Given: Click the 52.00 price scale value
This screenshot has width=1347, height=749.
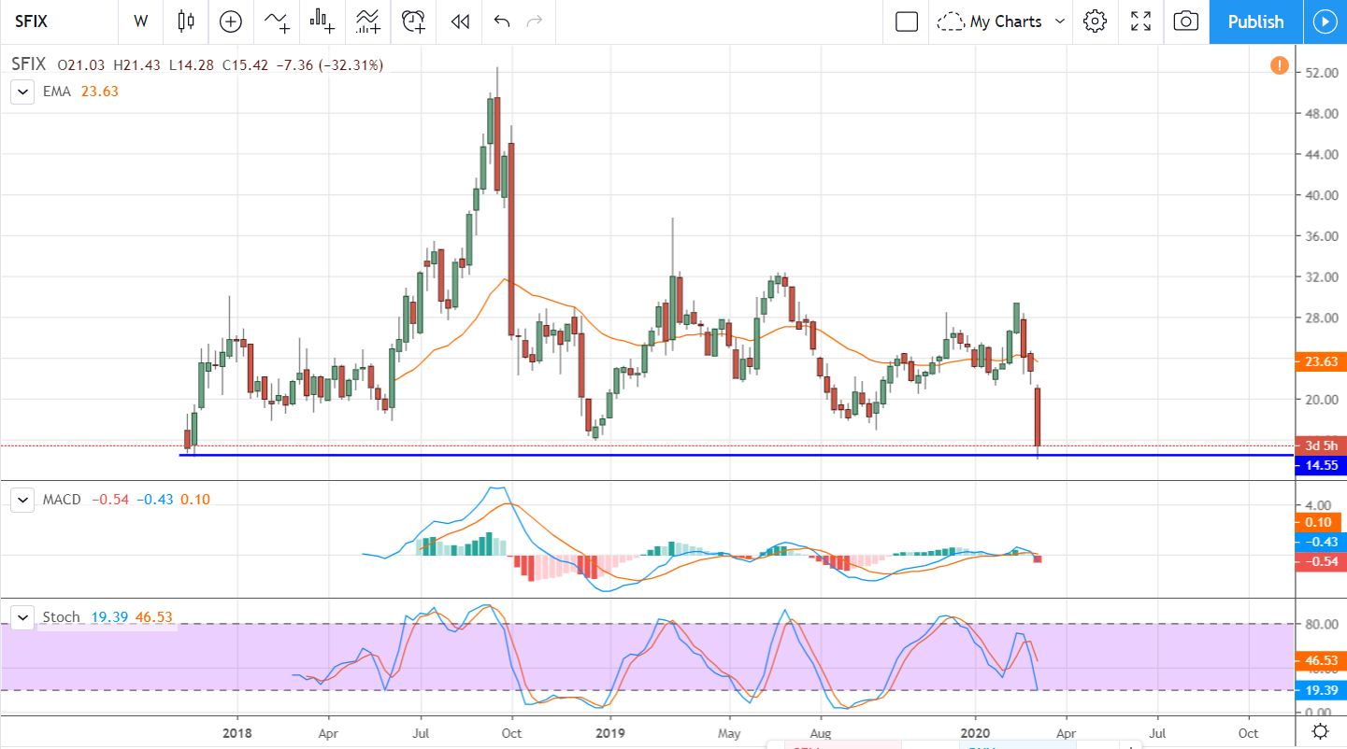Looking at the screenshot, I should (1322, 73).
